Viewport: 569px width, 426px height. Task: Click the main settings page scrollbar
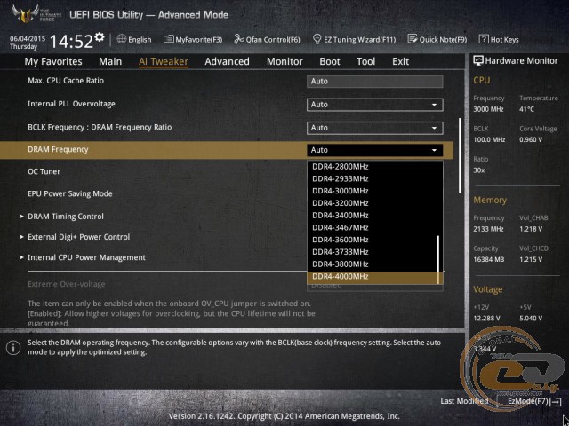[x=460, y=156]
